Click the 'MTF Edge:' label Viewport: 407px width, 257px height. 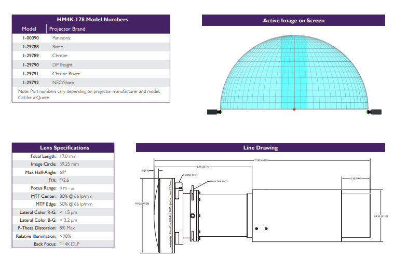point(46,204)
